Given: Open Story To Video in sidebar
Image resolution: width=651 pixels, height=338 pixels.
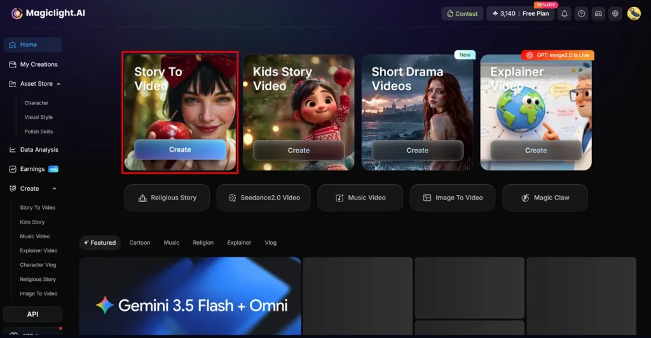Looking at the screenshot, I should click(x=38, y=208).
